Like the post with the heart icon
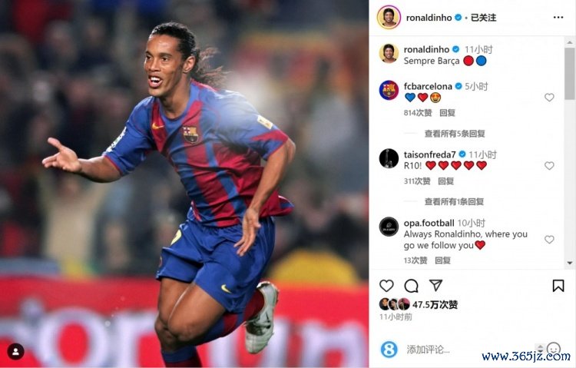Image resolution: width=576 pixels, height=368 pixels. click(386, 286)
